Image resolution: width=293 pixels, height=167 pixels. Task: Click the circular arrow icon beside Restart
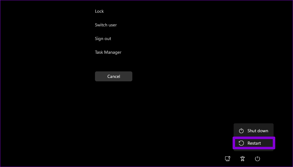(x=241, y=143)
